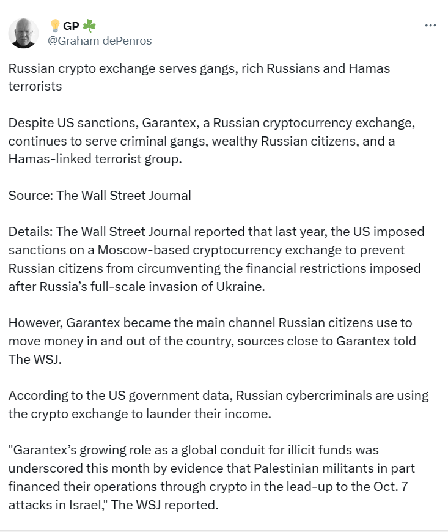Click the line ending "launder their income."
This screenshot has width=448, height=532.
pyautogui.click(x=140, y=414)
